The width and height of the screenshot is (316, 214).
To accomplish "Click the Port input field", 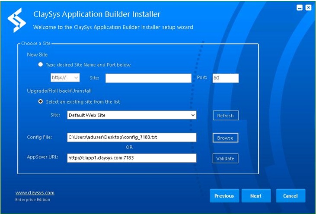I will pos(226,78).
